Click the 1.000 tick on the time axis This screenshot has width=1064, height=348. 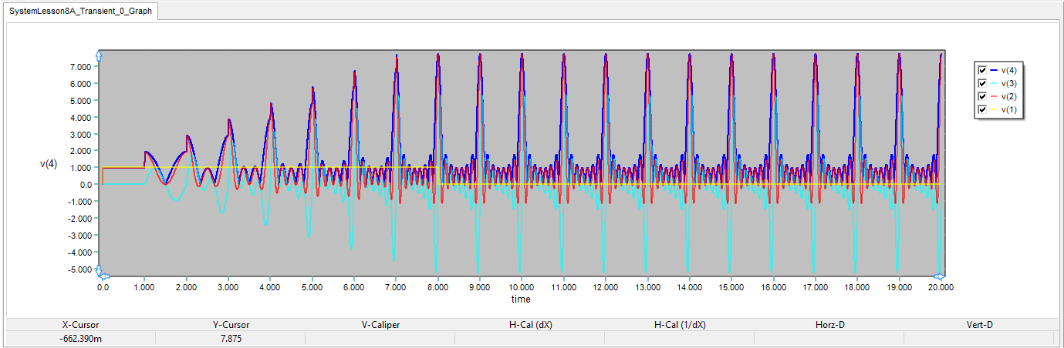[x=144, y=286]
